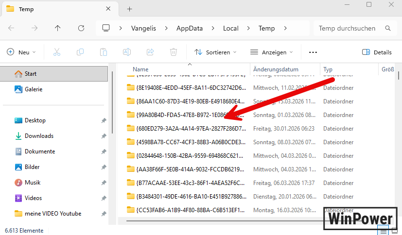Expand chevron after AppData in address bar

pos(213,28)
